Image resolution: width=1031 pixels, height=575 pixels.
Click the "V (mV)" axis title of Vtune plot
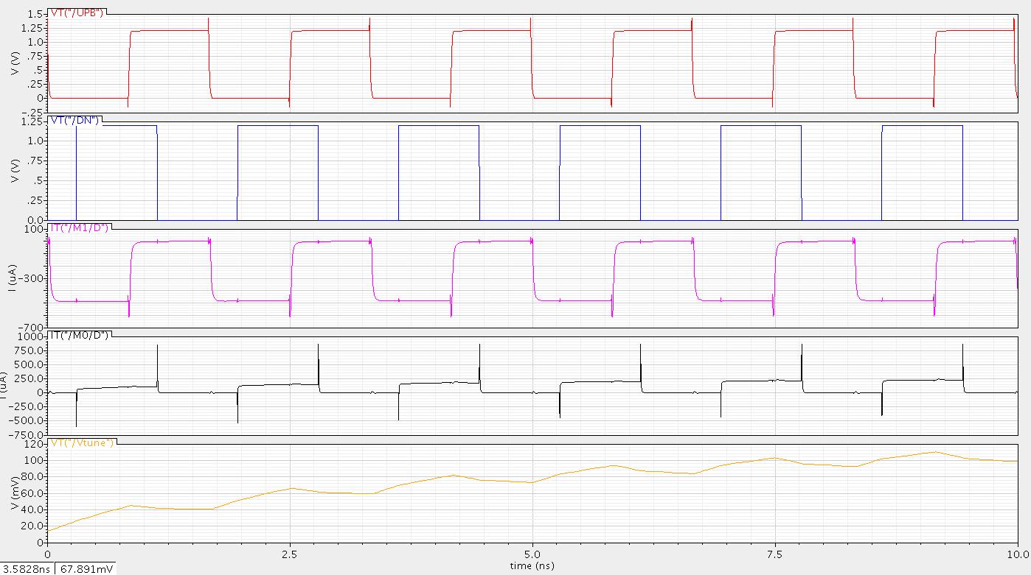(16, 492)
